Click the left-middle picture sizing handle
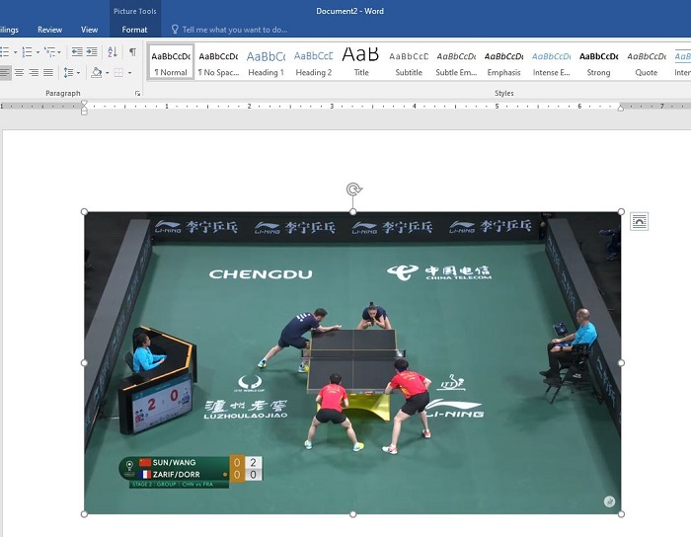This screenshot has height=537, width=691. [84, 363]
